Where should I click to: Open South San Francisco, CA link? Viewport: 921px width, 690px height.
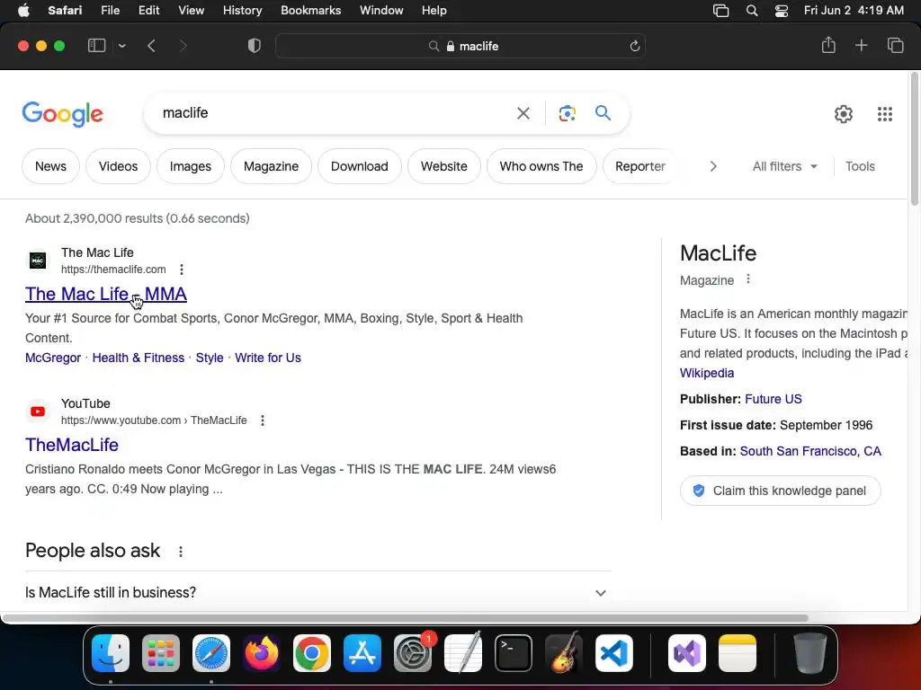coord(810,451)
